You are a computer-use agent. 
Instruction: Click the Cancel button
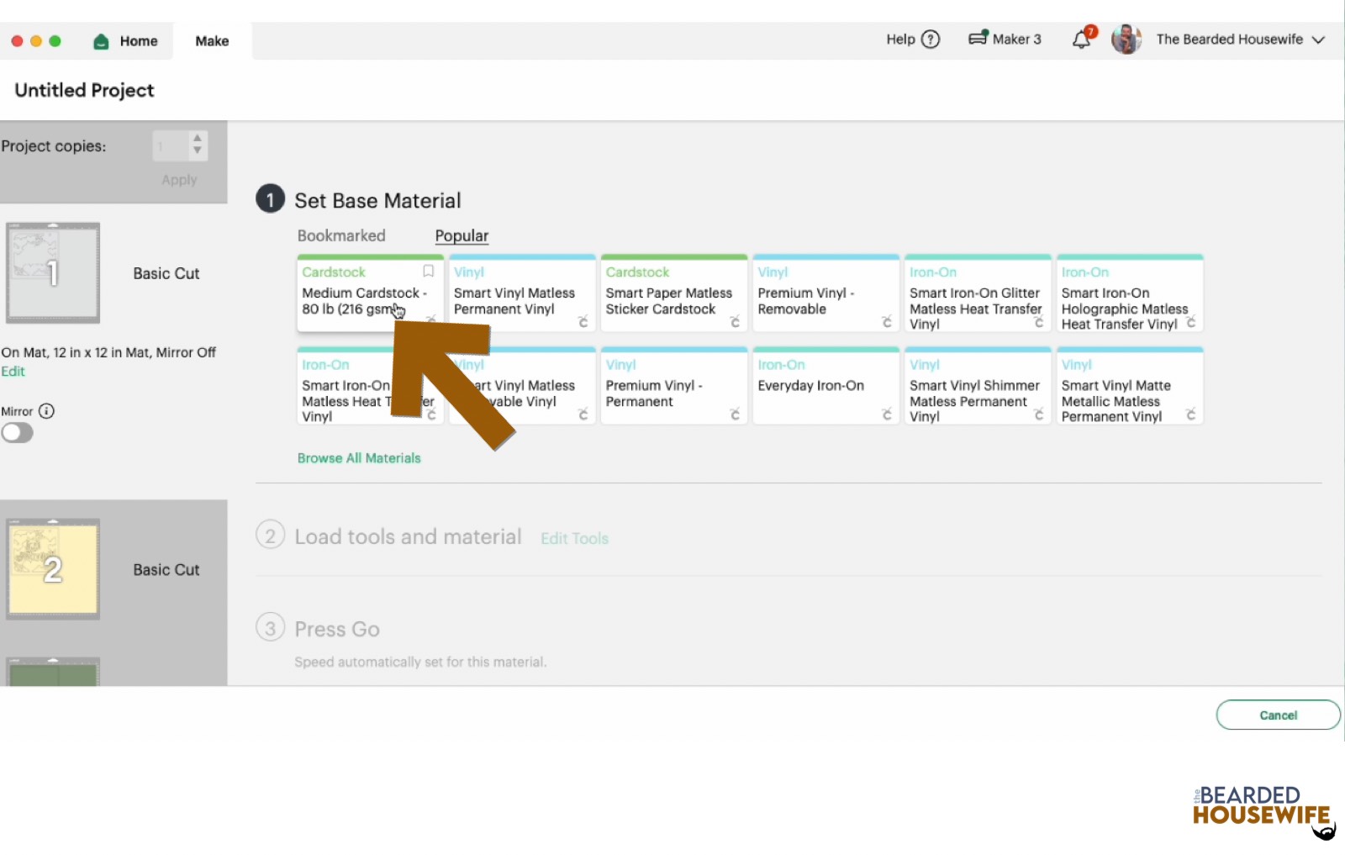(1278, 715)
